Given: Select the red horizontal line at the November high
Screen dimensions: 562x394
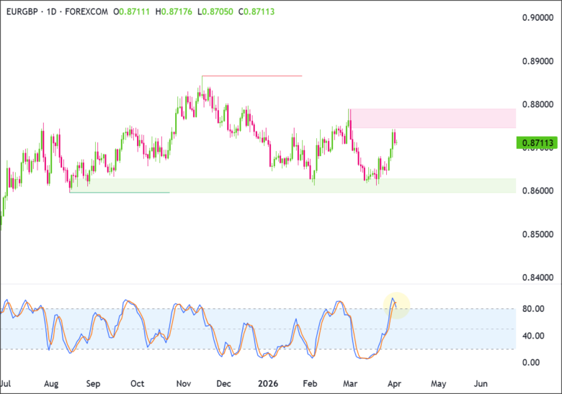Looking at the screenshot, I should [252, 75].
